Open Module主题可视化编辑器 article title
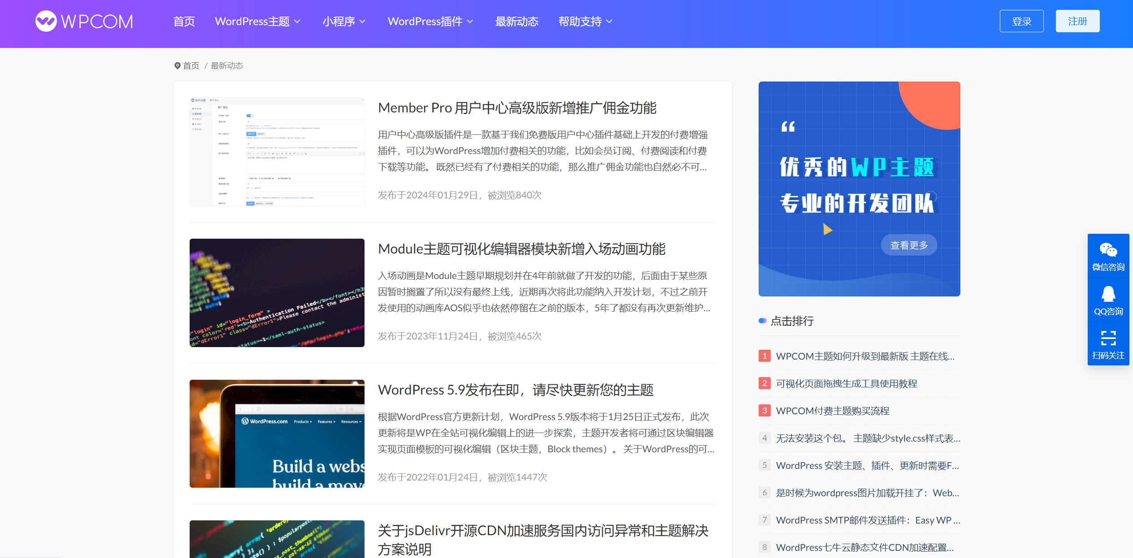The image size is (1133, 558). (521, 249)
